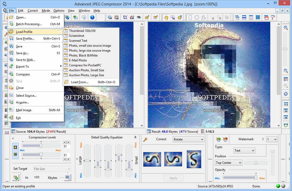Open the Options menu
The image size is (292, 191).
coord(59,11)
